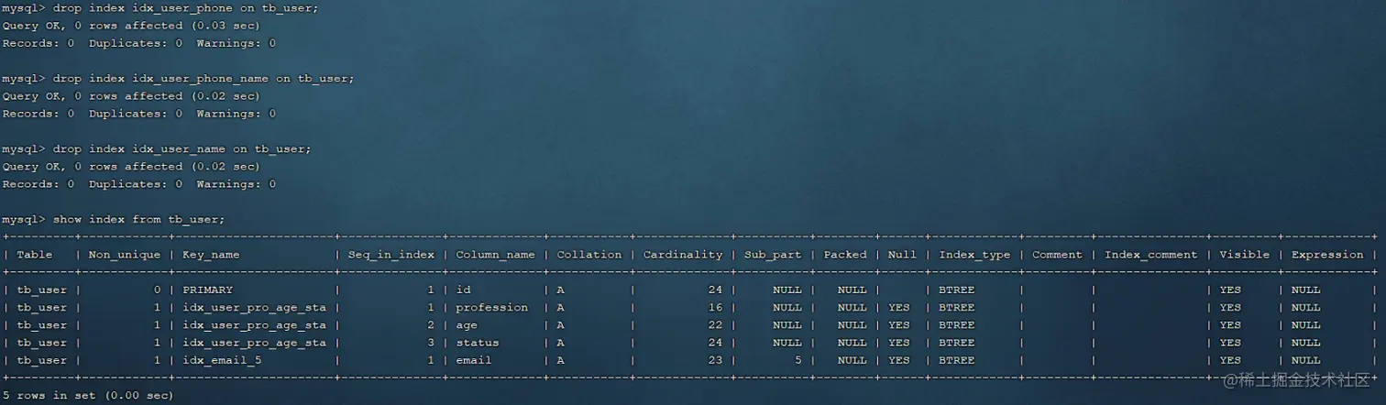Click the 'Table' column header
This screenshot has width=1386, height=405.
click(35, 255)
